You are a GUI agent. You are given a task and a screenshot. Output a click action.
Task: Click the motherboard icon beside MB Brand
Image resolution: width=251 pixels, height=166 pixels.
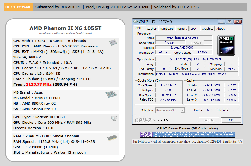click(111, 94)
